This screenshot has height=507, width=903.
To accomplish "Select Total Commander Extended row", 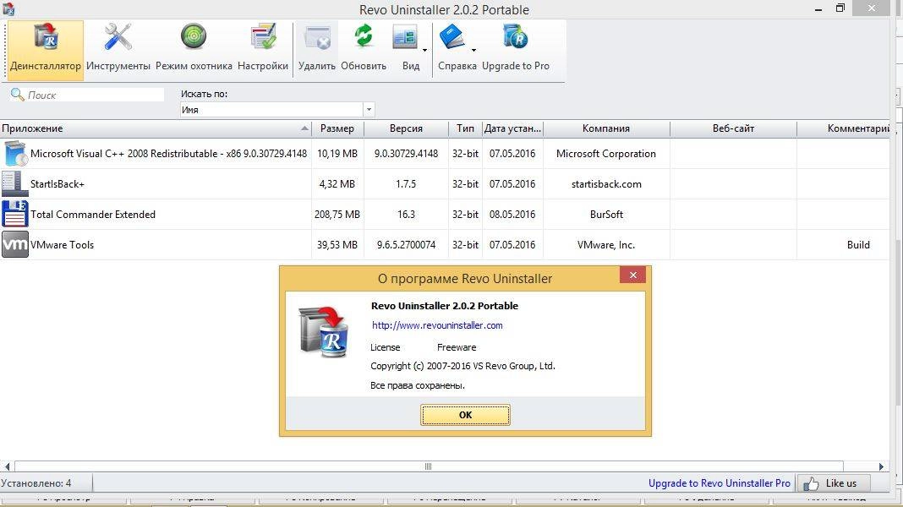I will pos(445,214).
